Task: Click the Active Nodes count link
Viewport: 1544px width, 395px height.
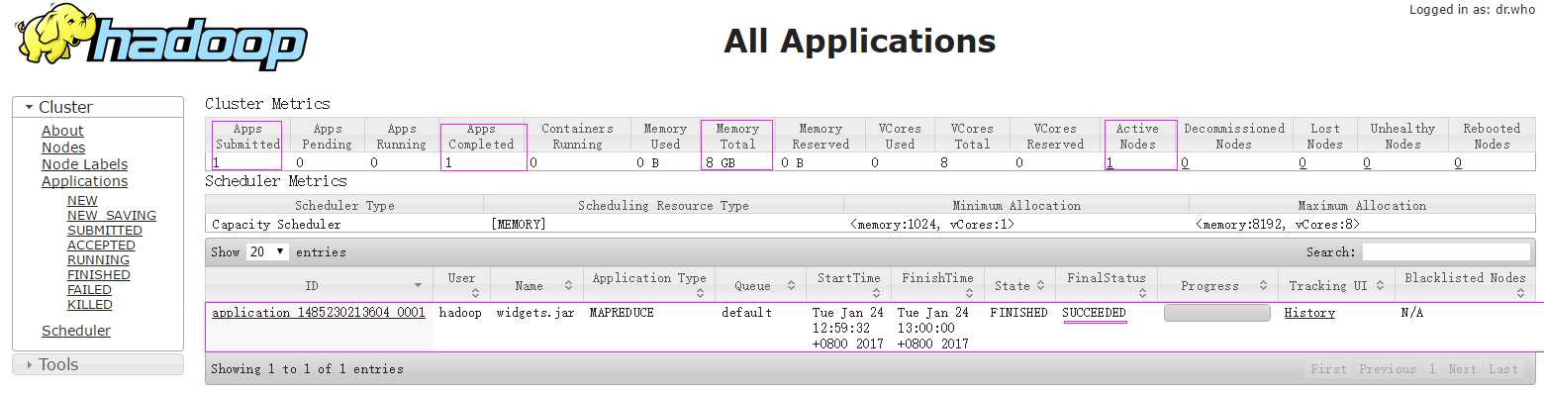Action: [1110, 162]
